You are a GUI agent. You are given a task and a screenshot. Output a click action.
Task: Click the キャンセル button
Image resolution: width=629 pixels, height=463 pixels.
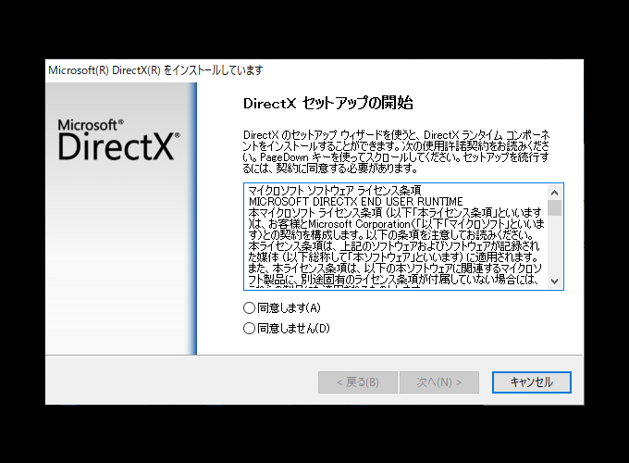click(532, 382)
